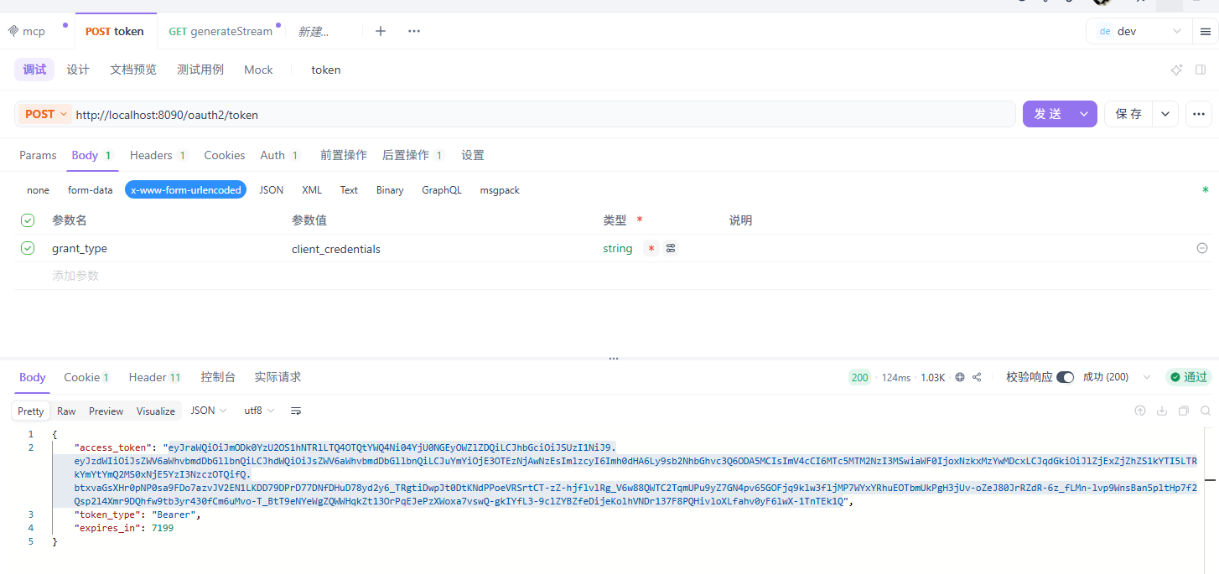
Task: Search within the response body
Action: tap(1206, 411)
